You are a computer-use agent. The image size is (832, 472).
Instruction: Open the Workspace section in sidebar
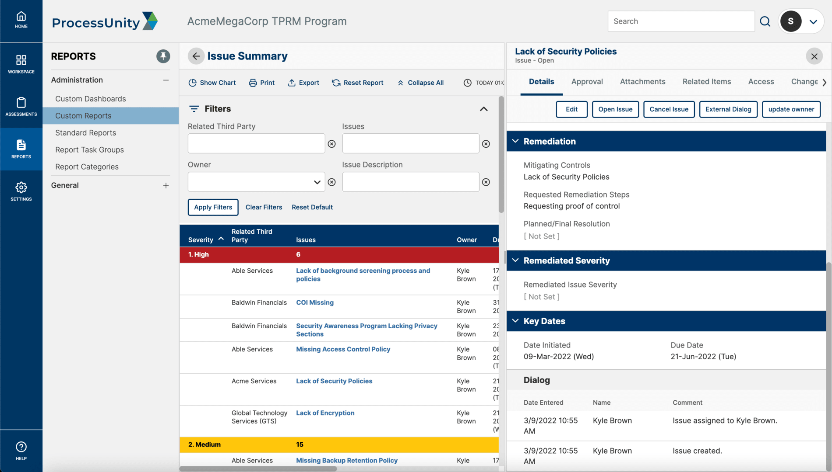pos(21,64)
